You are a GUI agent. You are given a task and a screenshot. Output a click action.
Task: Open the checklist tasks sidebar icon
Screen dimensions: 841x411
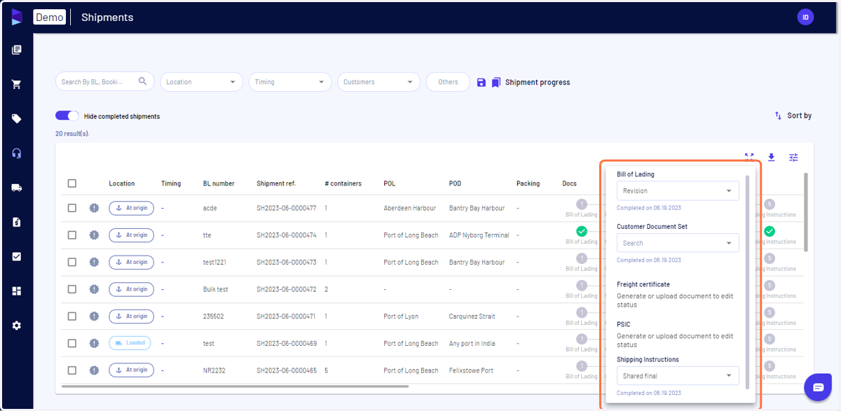click(x=17, y=256)
